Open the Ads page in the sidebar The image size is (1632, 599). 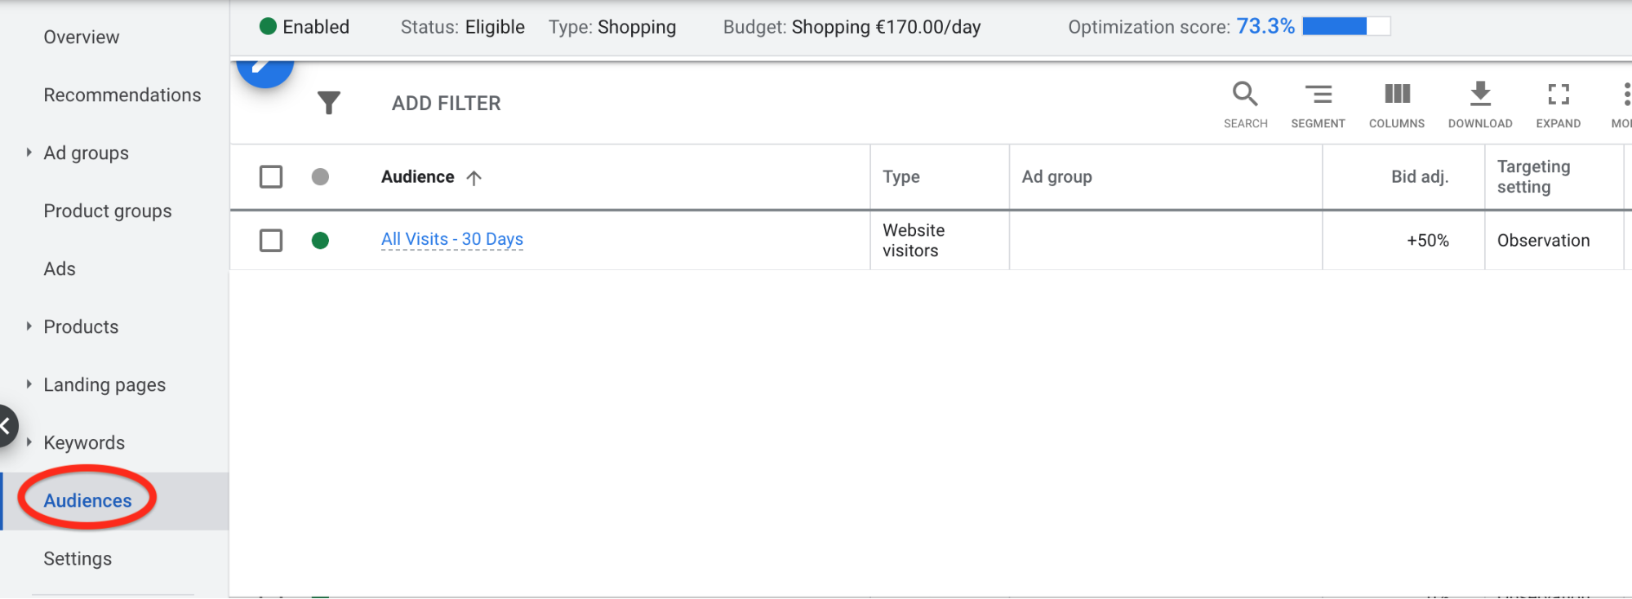(x=60, y=268)
